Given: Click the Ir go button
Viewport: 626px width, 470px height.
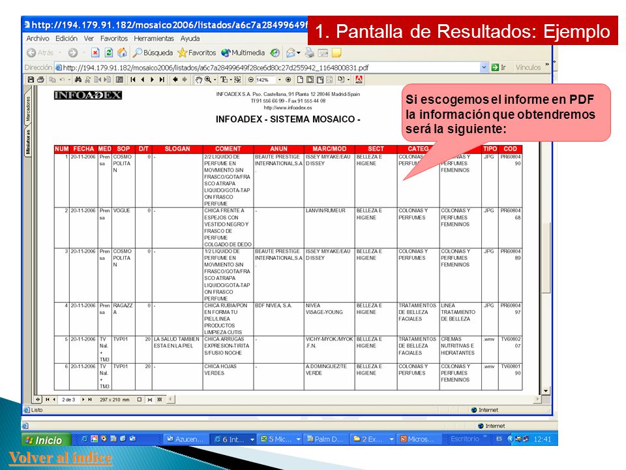Looking at the screenshot, I should point(499,67).
